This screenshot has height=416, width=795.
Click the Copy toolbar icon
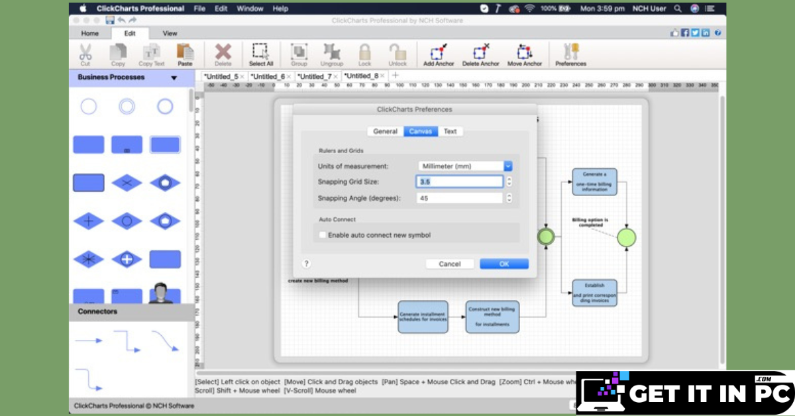118,52
